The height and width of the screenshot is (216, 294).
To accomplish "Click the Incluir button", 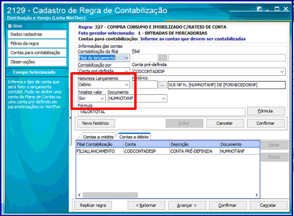I will point(184,123).
